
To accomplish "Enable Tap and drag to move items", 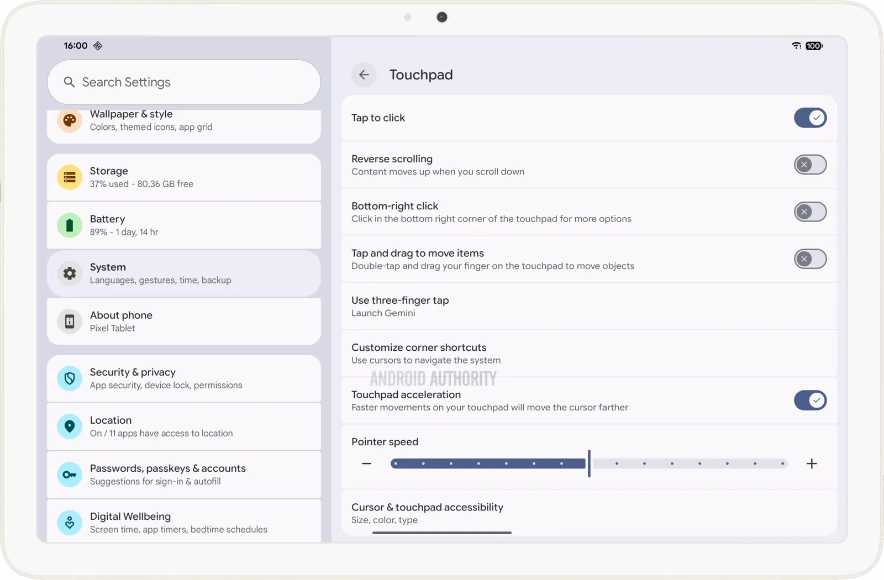I will [810, 259].
